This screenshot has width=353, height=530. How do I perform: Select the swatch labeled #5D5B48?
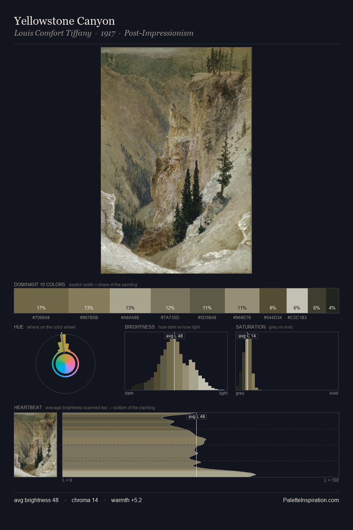(207, 301)
